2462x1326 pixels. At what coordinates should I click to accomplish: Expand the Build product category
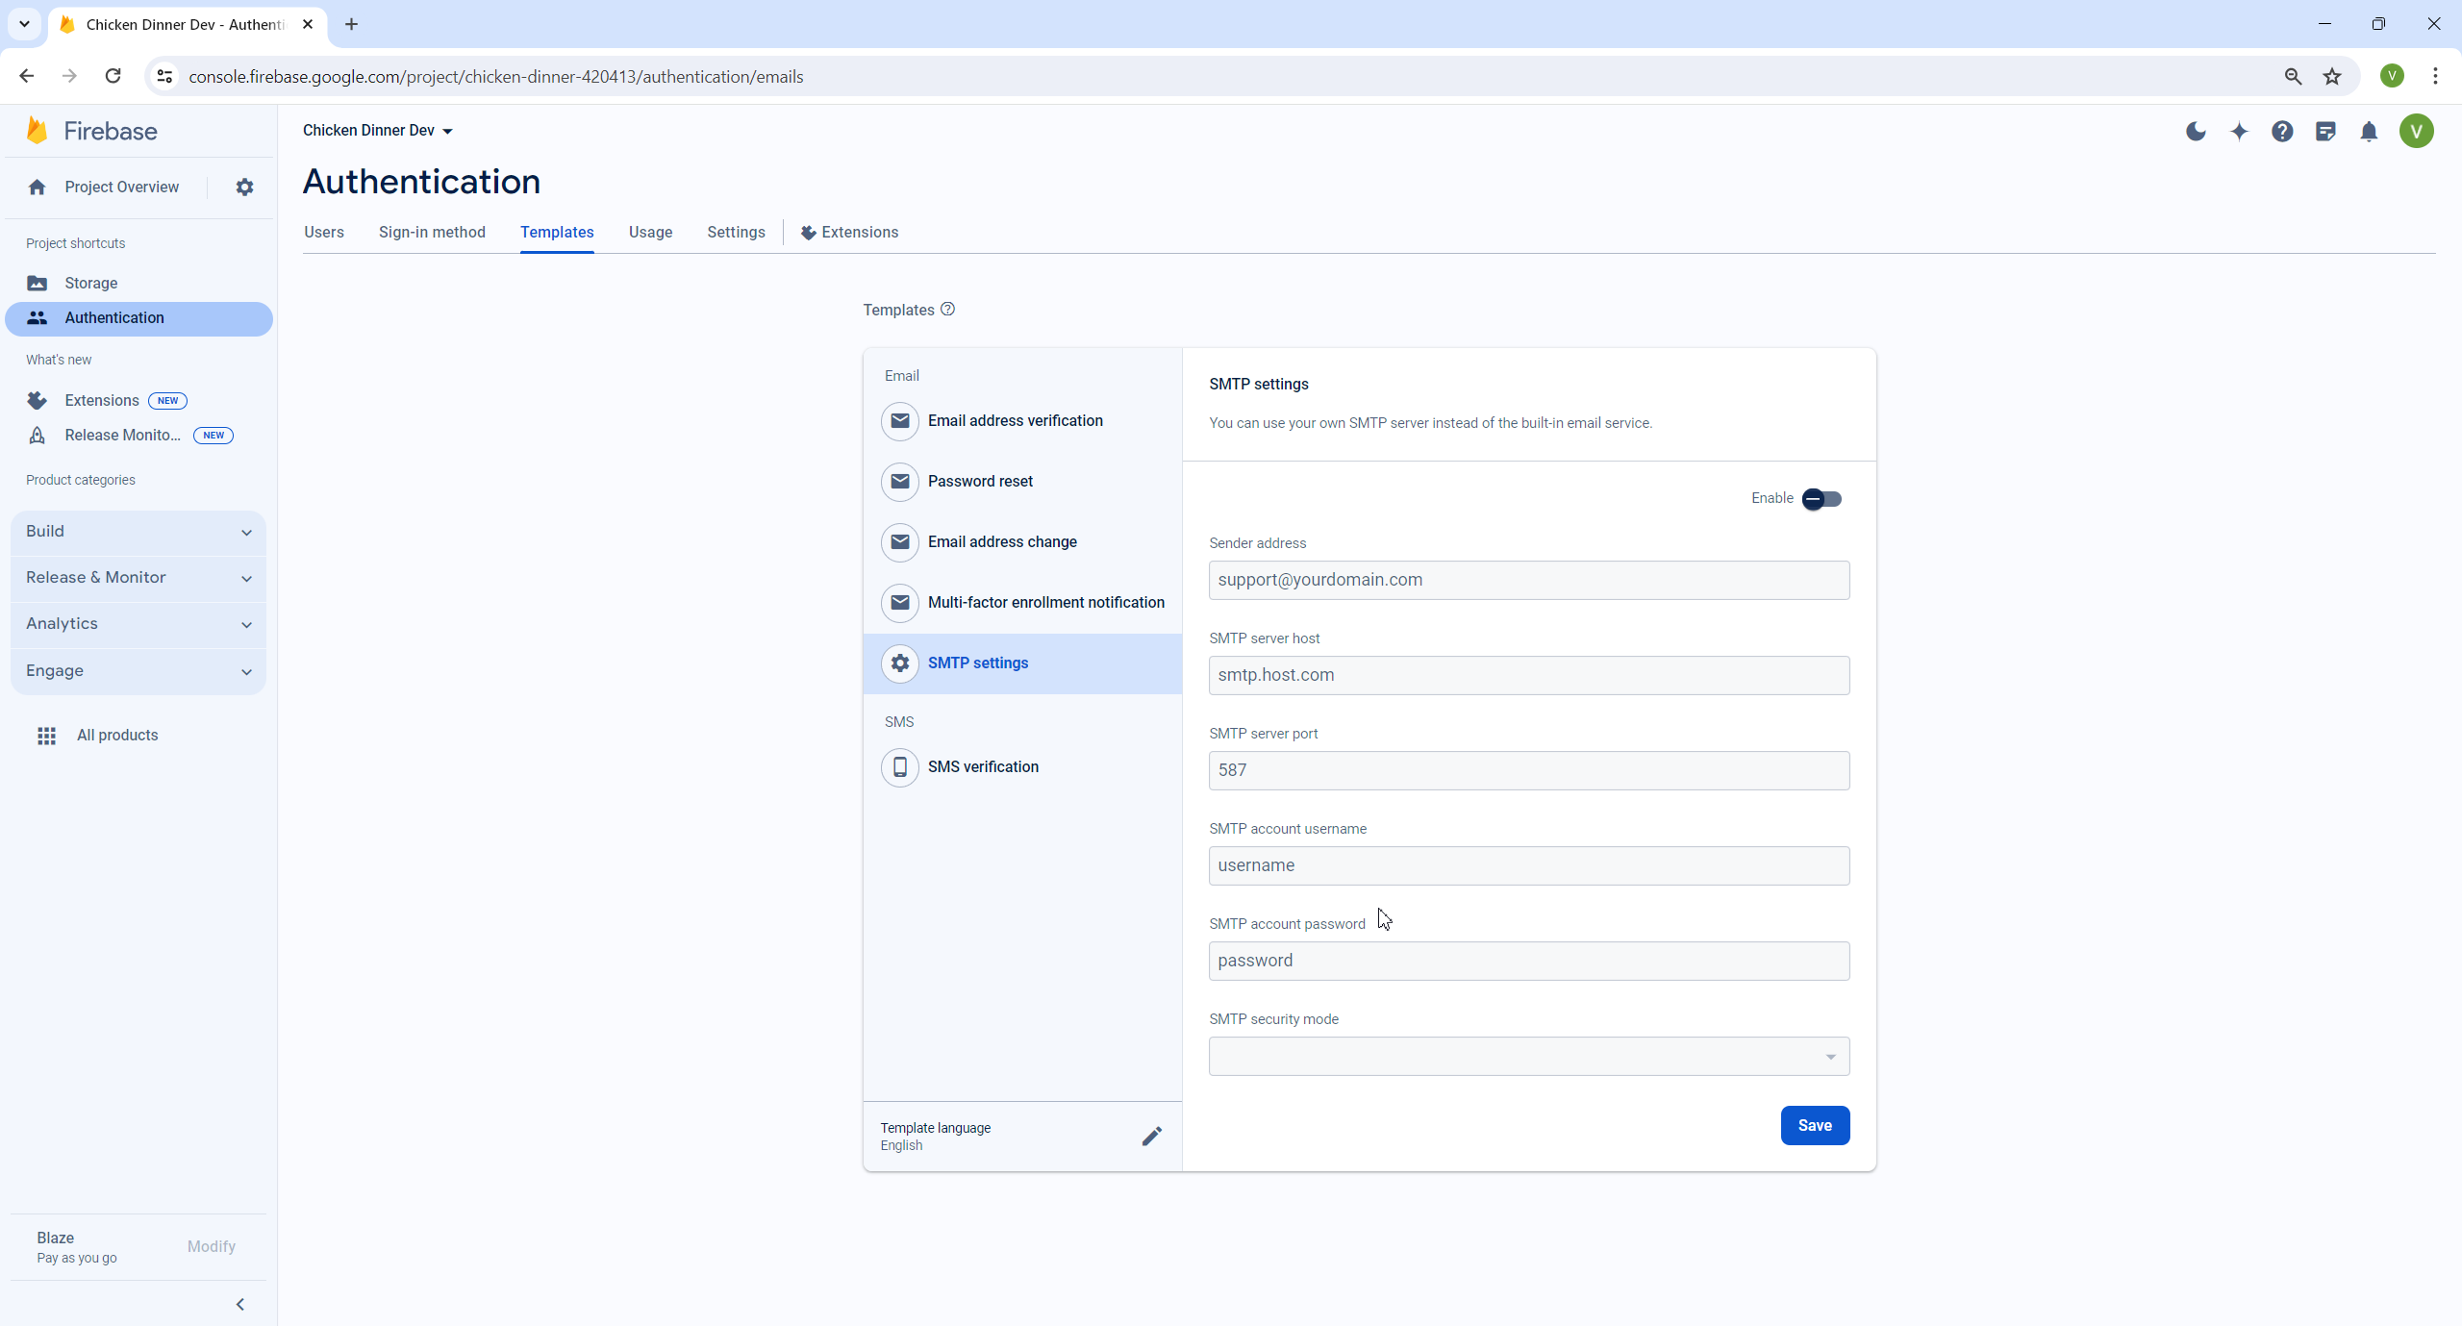(138, 531)
